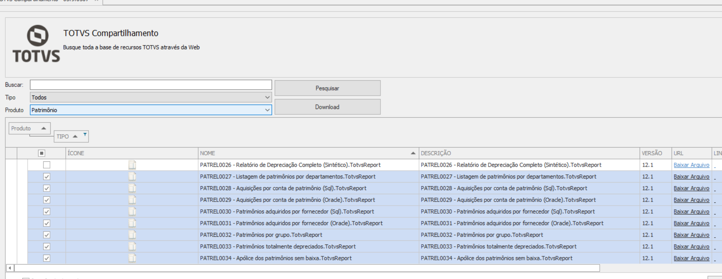Toggle the select-all header checkbox
Image resolution: width=722 pixels, height=279 pixels.
[x=41, y=153]
